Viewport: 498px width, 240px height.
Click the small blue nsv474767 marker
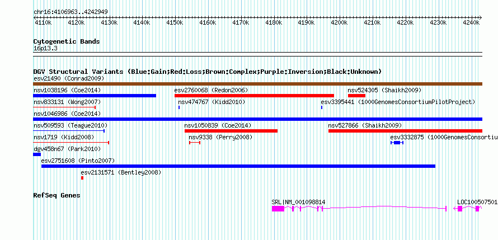coord(179,107)
